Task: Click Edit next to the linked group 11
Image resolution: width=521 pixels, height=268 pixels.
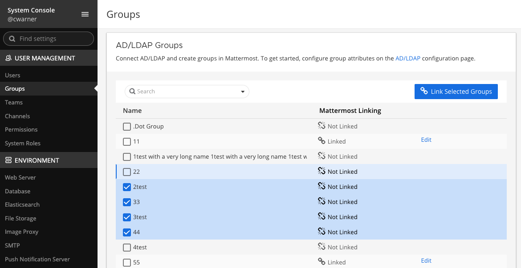Action: [426, 140]
